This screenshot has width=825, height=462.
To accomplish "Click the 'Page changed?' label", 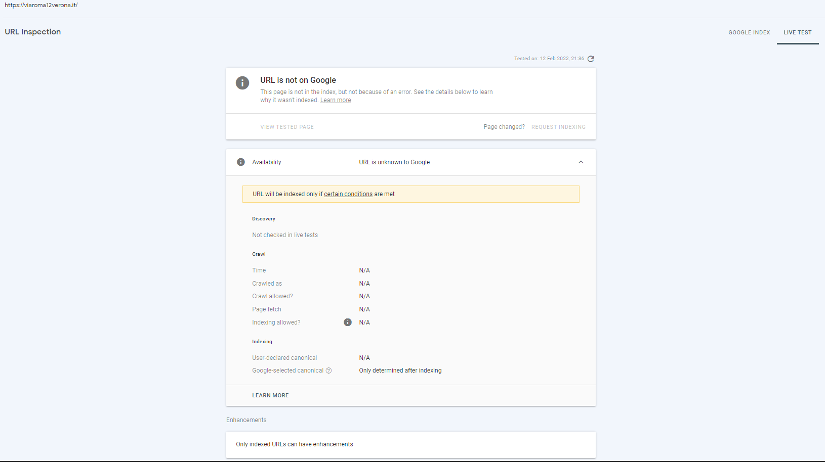I will pos(504,127).
